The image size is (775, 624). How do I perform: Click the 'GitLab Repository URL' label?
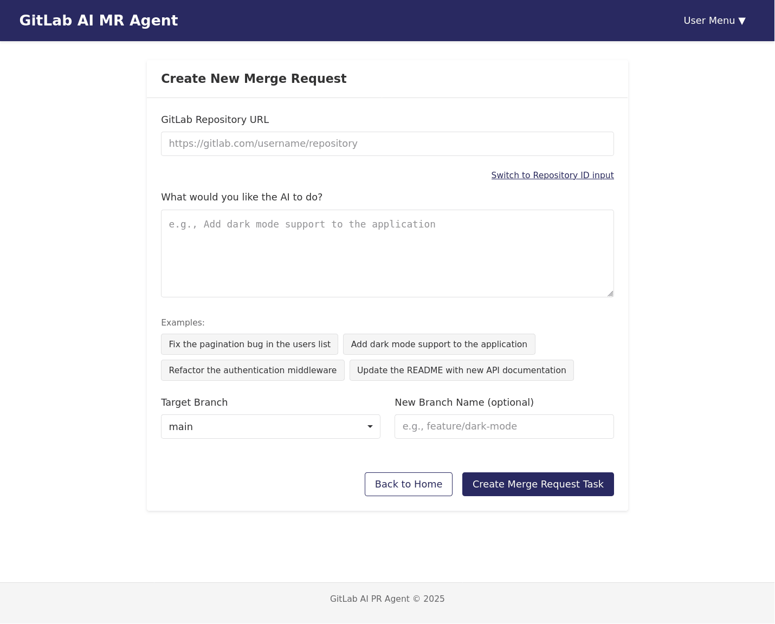pyautogui.click(x=215, y=120)
